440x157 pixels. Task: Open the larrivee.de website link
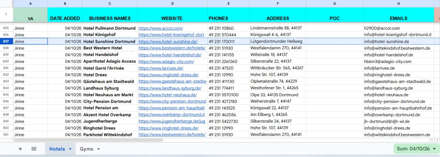(x=161, y=68)
